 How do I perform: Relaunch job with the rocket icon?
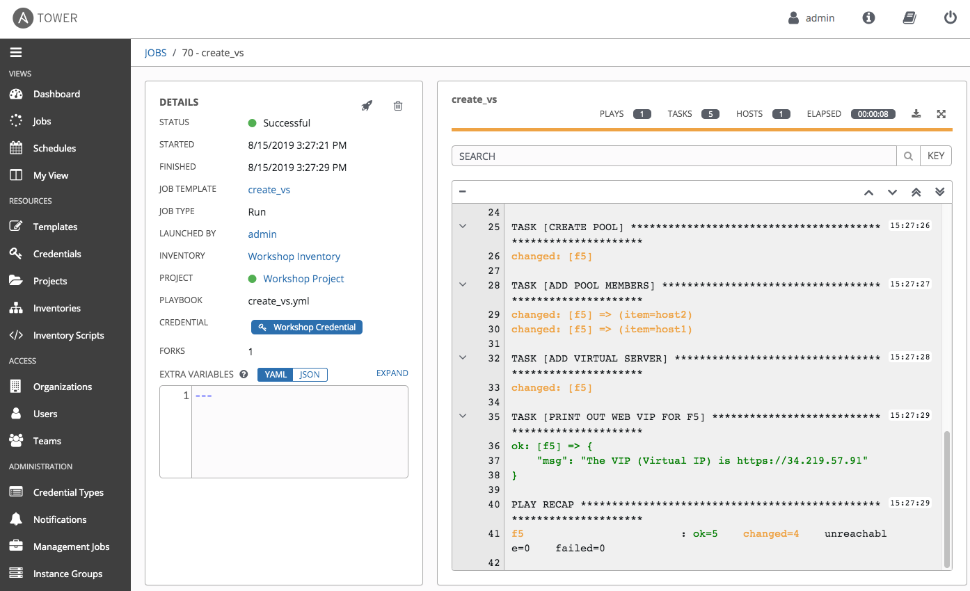coord(367,106)
